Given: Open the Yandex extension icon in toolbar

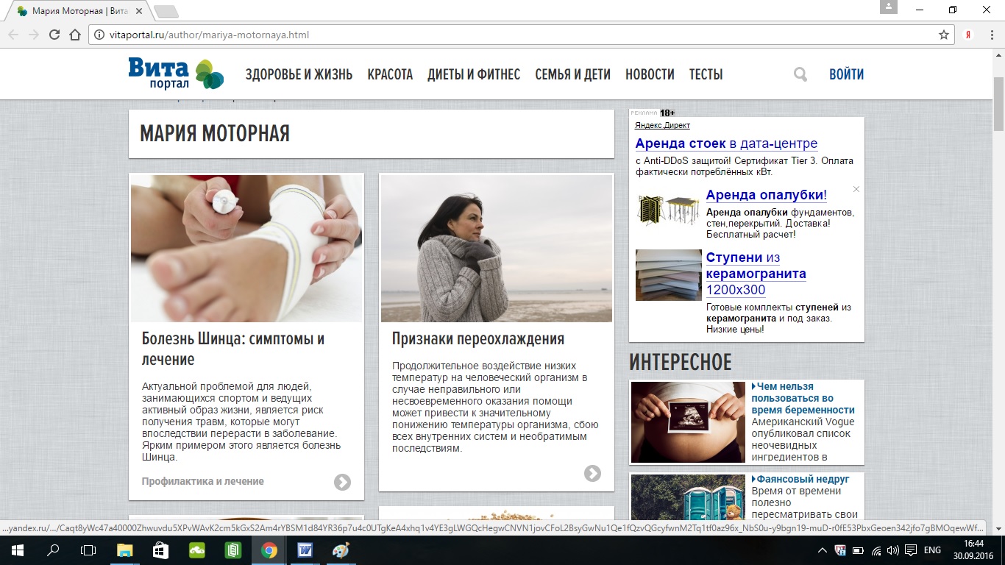Looking at the screenshot, I should pos(969,35).
